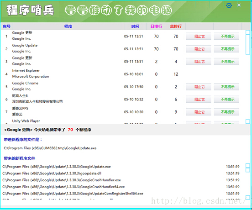Click the GUM6582.tmp GoogleUpdate.exe path

pyautogui.click(x=50, y=148)
